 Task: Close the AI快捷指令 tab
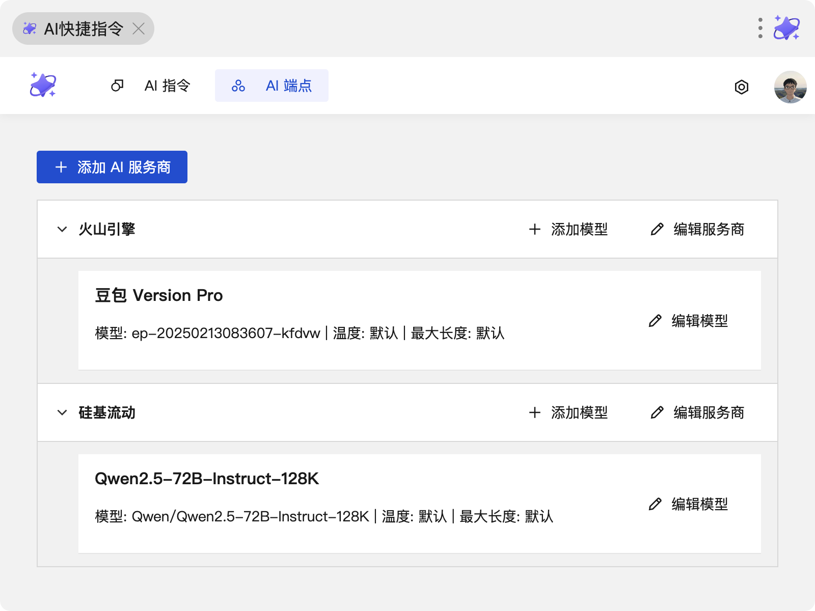coord(139,29)
